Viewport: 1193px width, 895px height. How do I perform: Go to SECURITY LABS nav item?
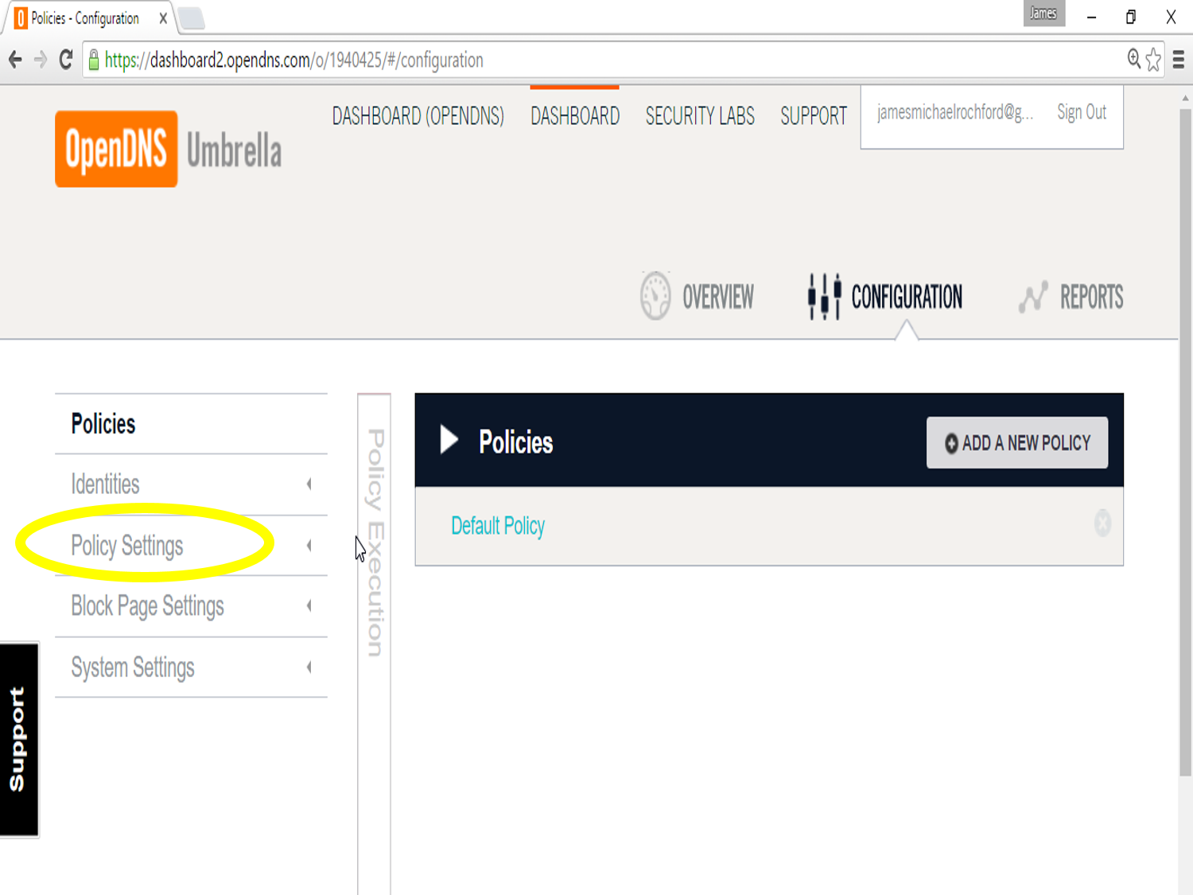point(700,117)
